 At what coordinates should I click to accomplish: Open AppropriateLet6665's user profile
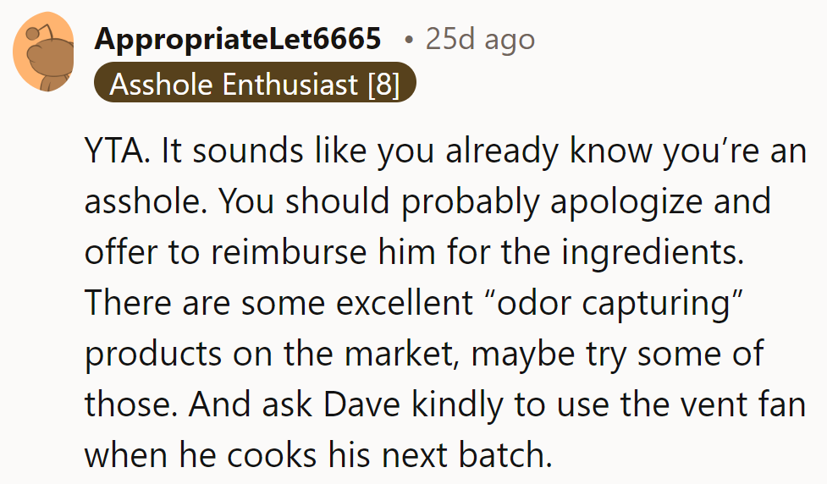point(238,39)
